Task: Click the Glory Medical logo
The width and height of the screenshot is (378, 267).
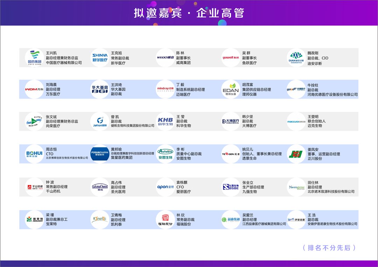Action: pyautogui.click(x=34, y=121)
